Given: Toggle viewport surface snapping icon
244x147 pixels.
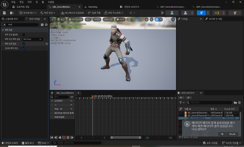Looking at the screenshot, I should click(x=152, y=20).
